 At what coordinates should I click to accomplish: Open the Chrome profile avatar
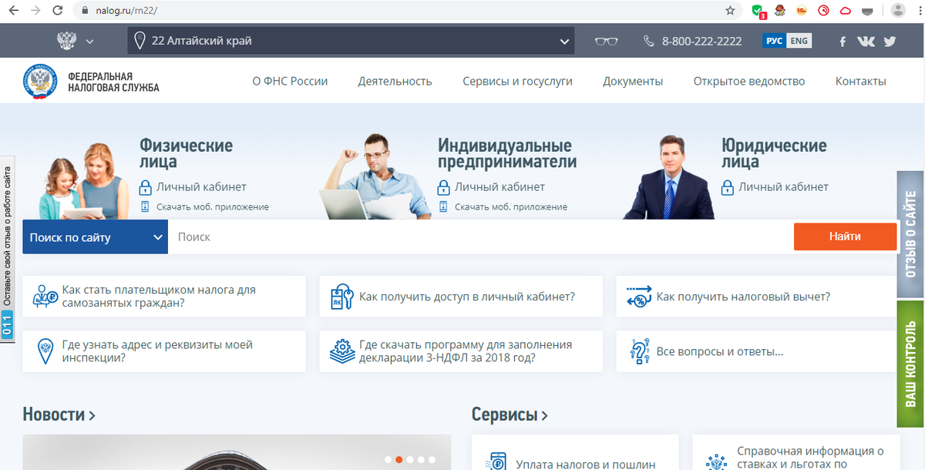pos(898,11)
